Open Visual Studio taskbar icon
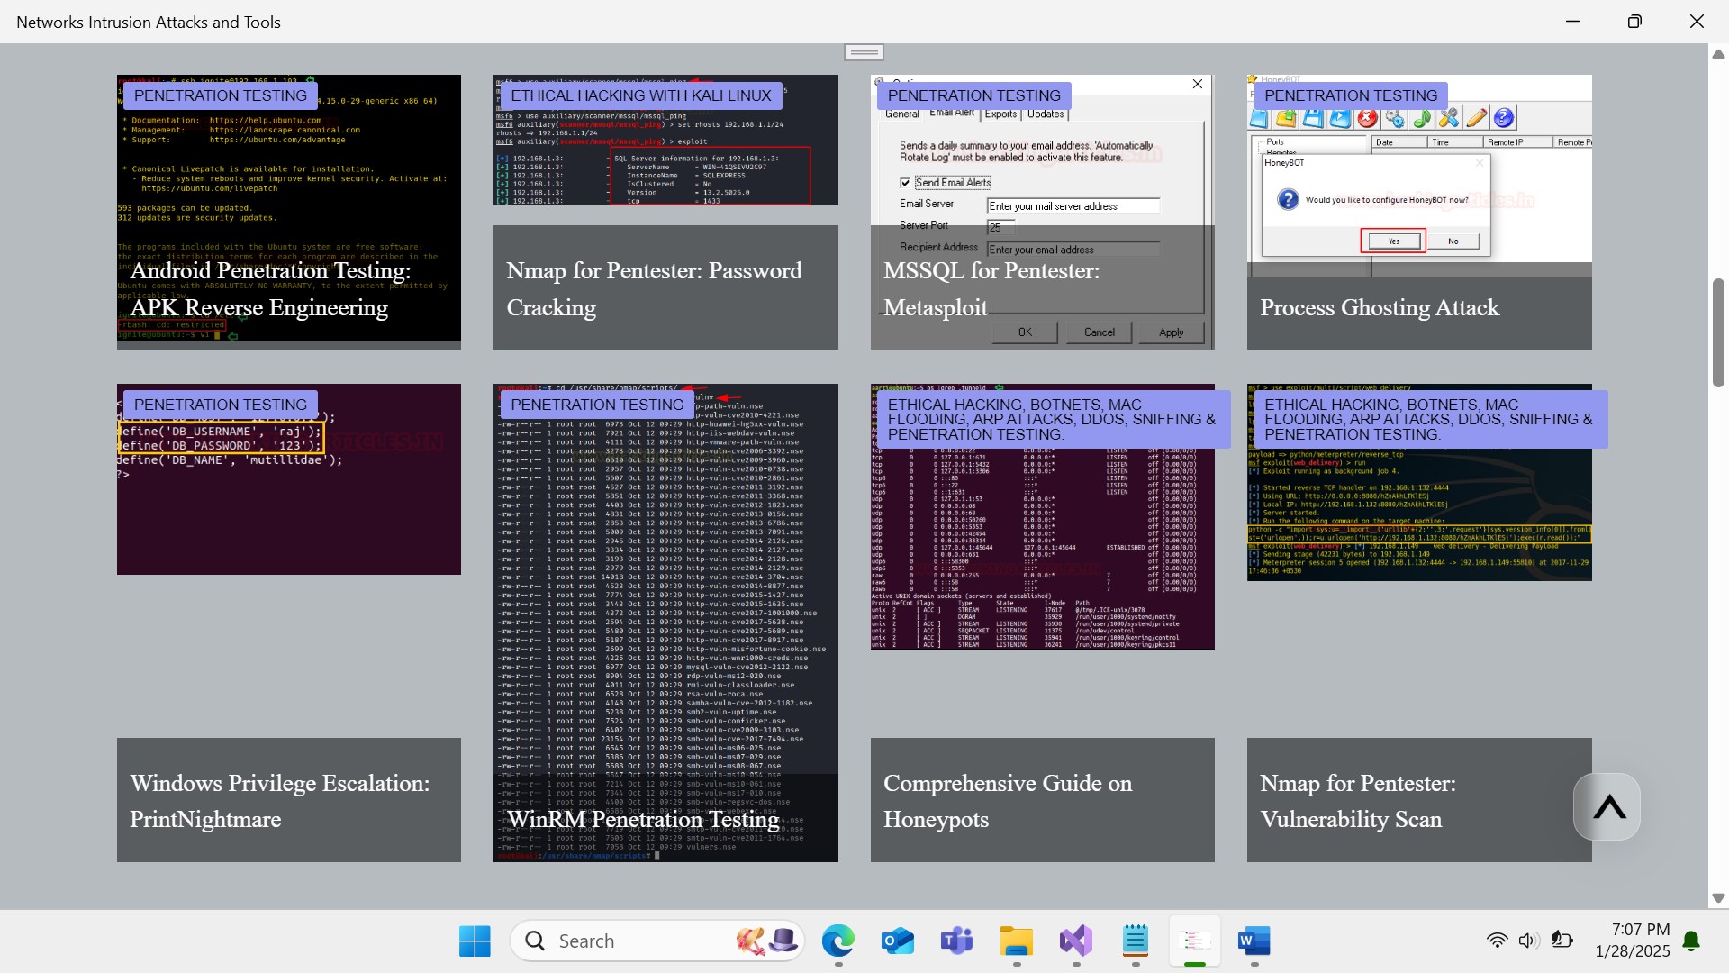Viewport: 1729px width, 973px height. 1075,941
